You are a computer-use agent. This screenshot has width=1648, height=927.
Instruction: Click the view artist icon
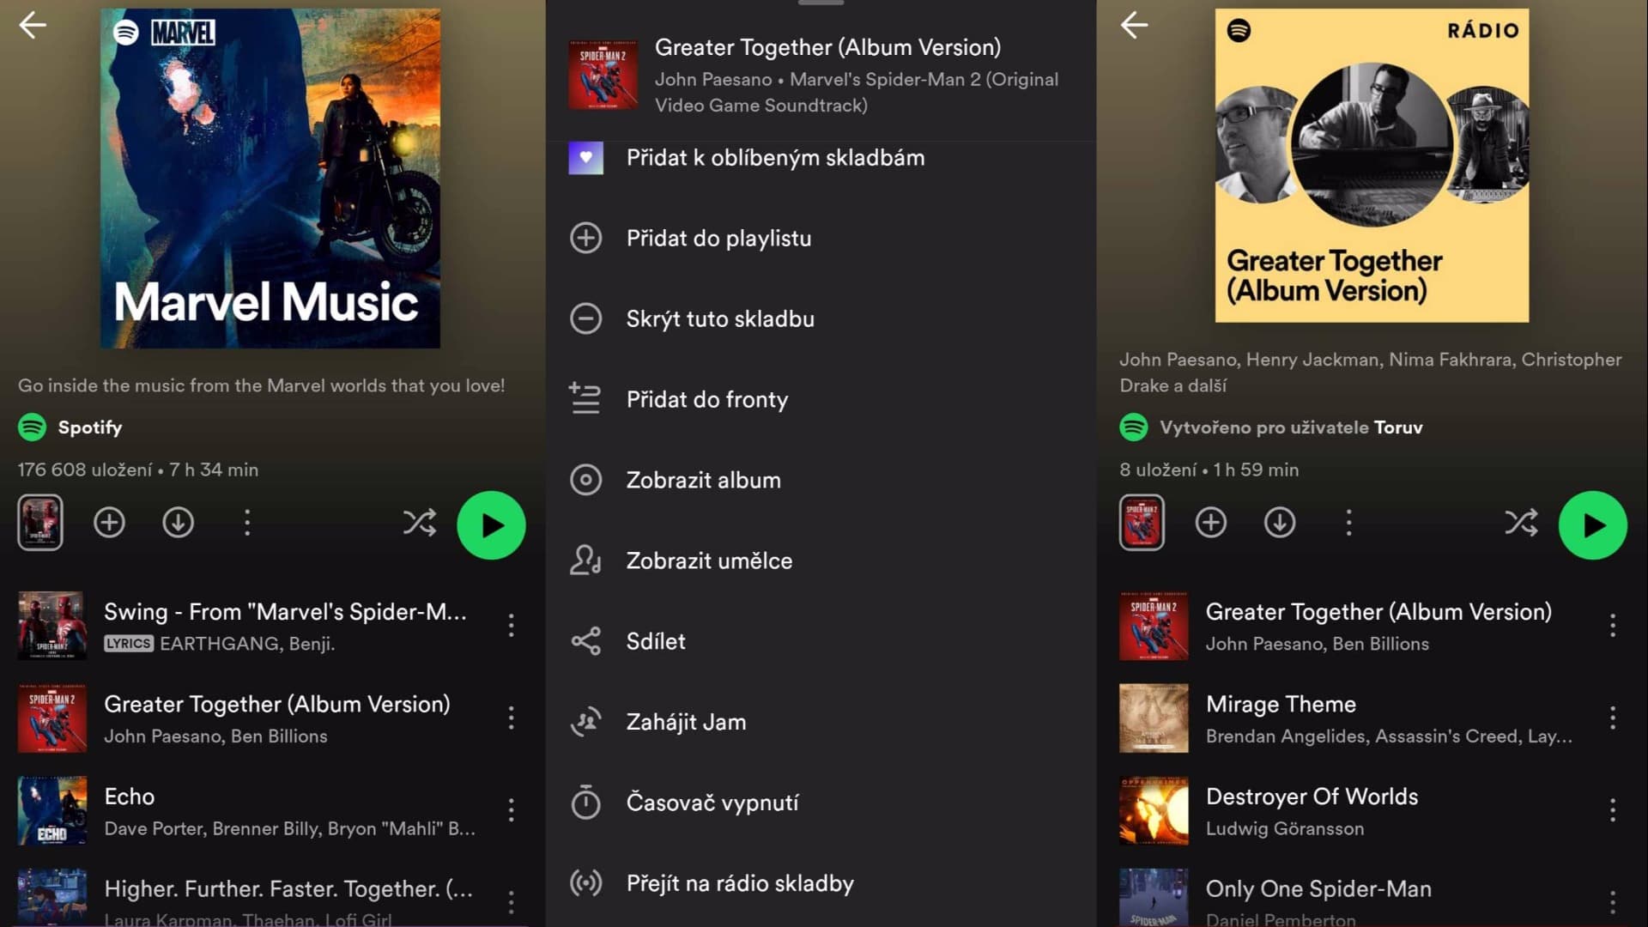[585, 560]
